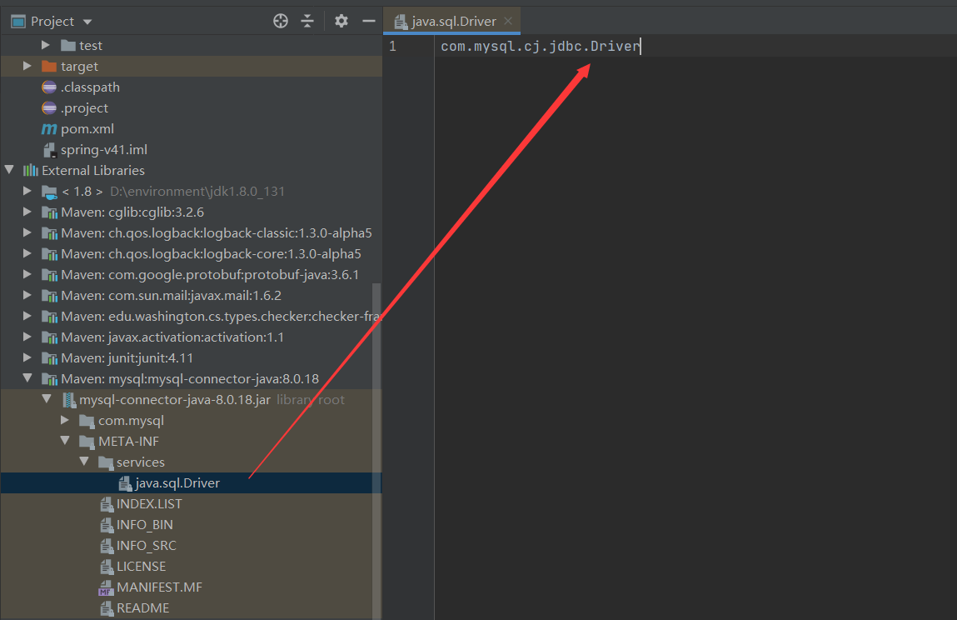
Task: Select the INDEX.LIST entry
Action: (149, 504)
